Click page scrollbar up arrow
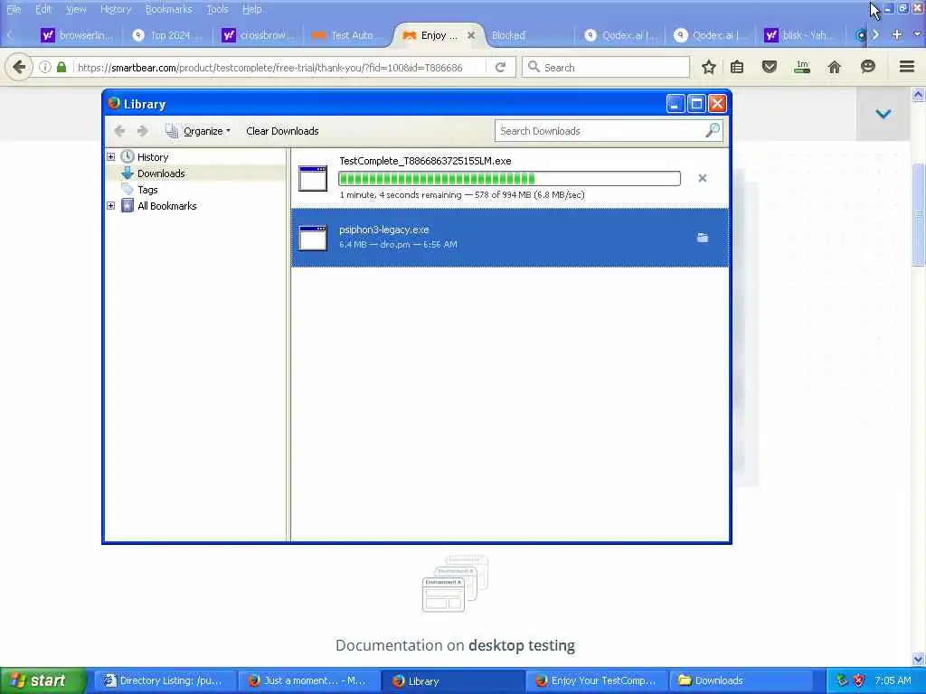926x694 pixels. tap(919, 94)
